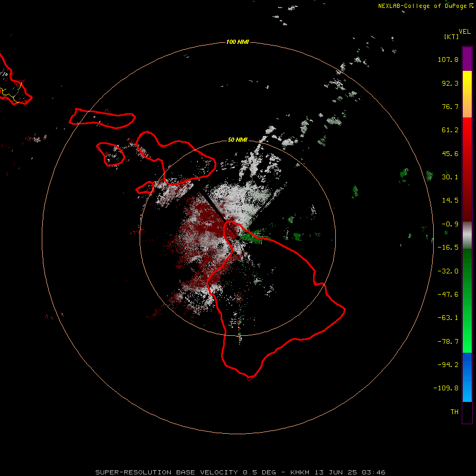
Task: Click the Super-Resolution Base Velocity caption text
Action: [240, 472]
